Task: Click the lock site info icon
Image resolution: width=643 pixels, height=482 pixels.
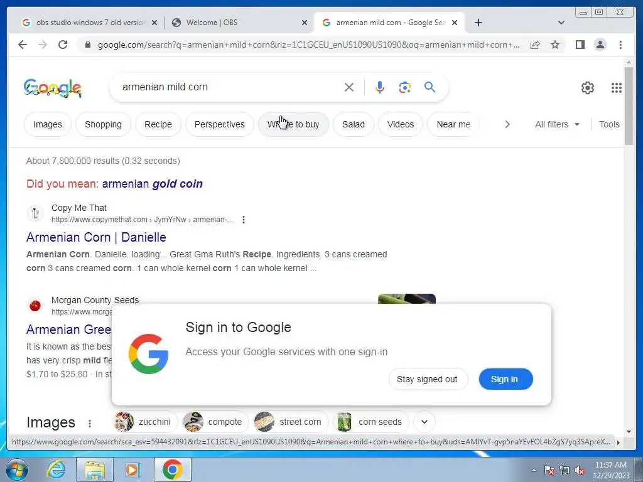Action: tap(87, 45)
